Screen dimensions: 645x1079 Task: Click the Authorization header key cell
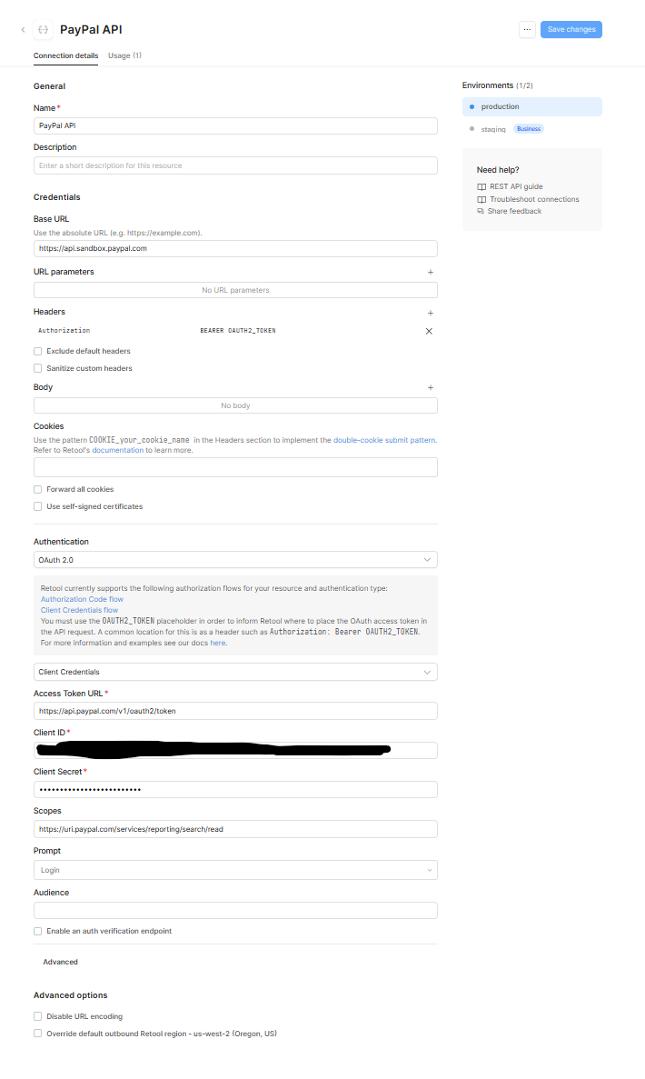(64, 331)
